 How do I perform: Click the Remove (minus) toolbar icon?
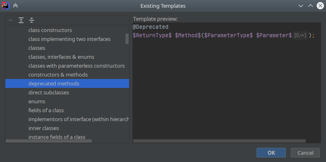[11, 20]
